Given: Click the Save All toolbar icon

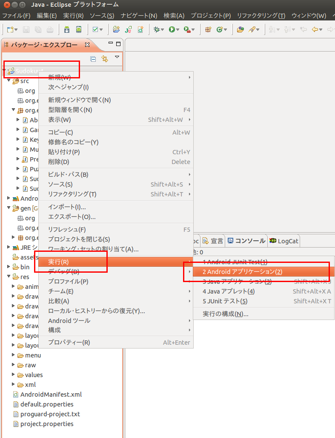Looking at the screenshot, I should click(38, 29).
